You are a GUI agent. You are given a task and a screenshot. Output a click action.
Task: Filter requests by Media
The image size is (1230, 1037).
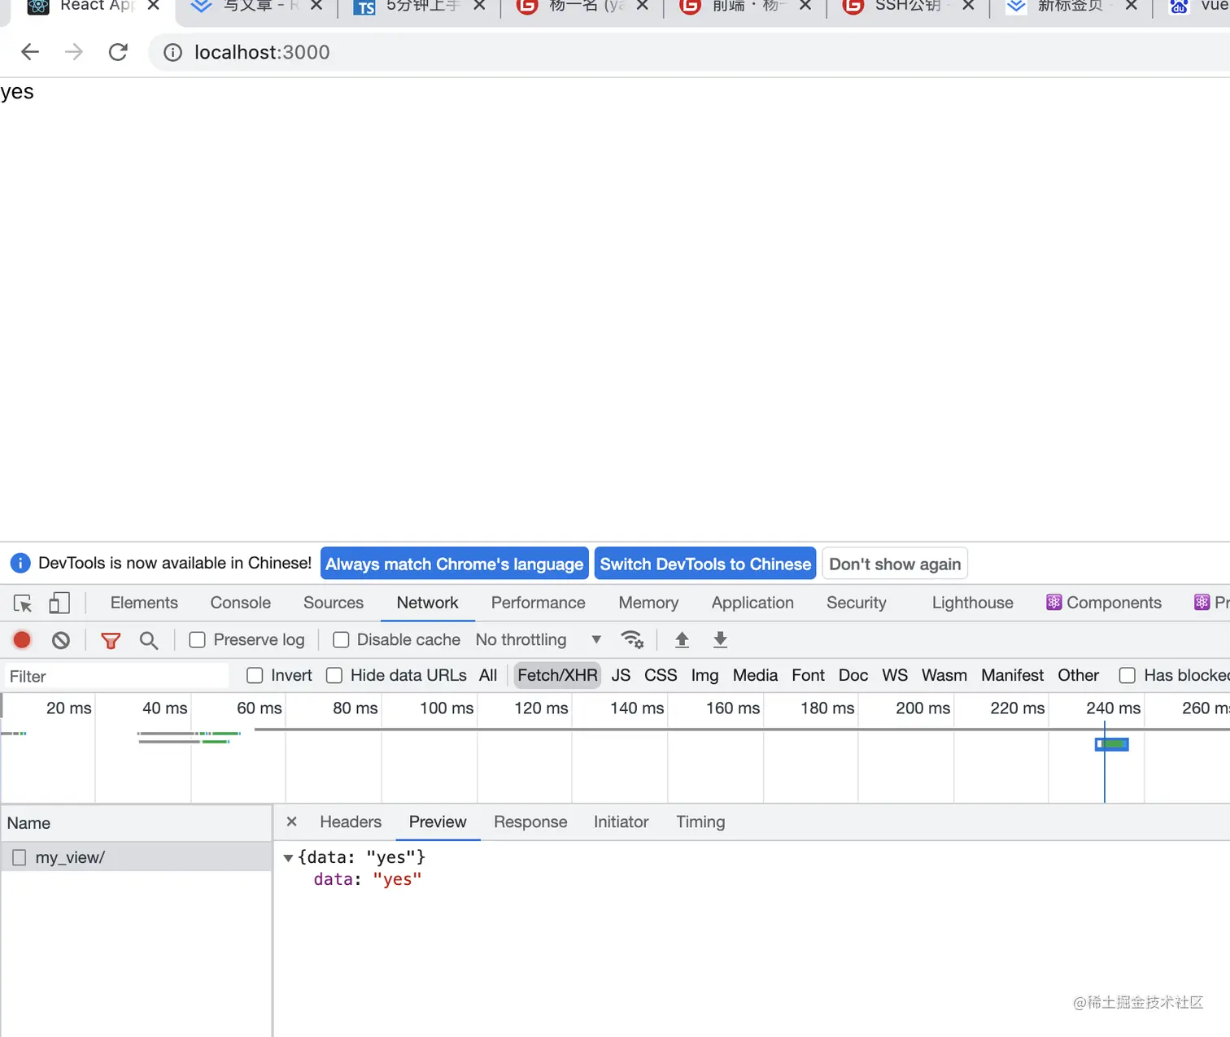click(x=755, y=676)
